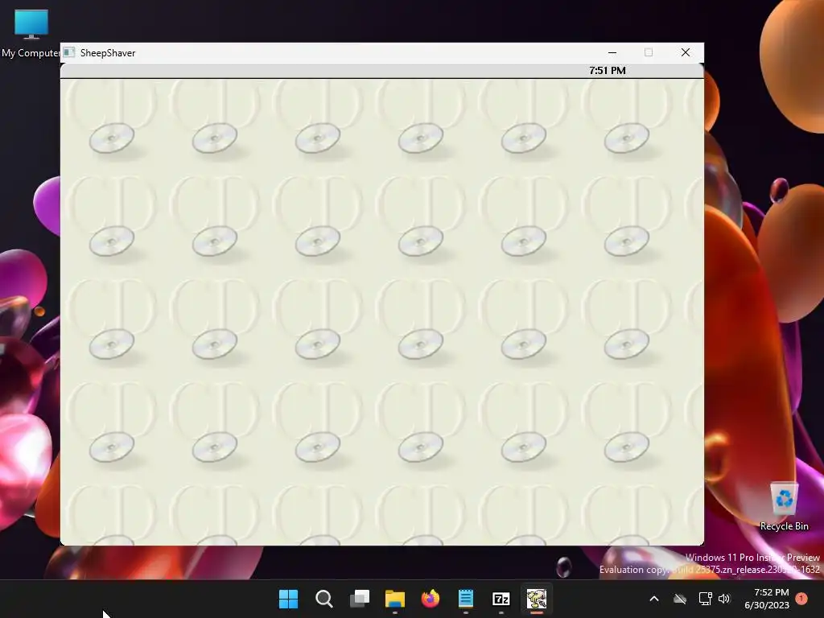Click the cloud sync tray icon

pos(680,599)
